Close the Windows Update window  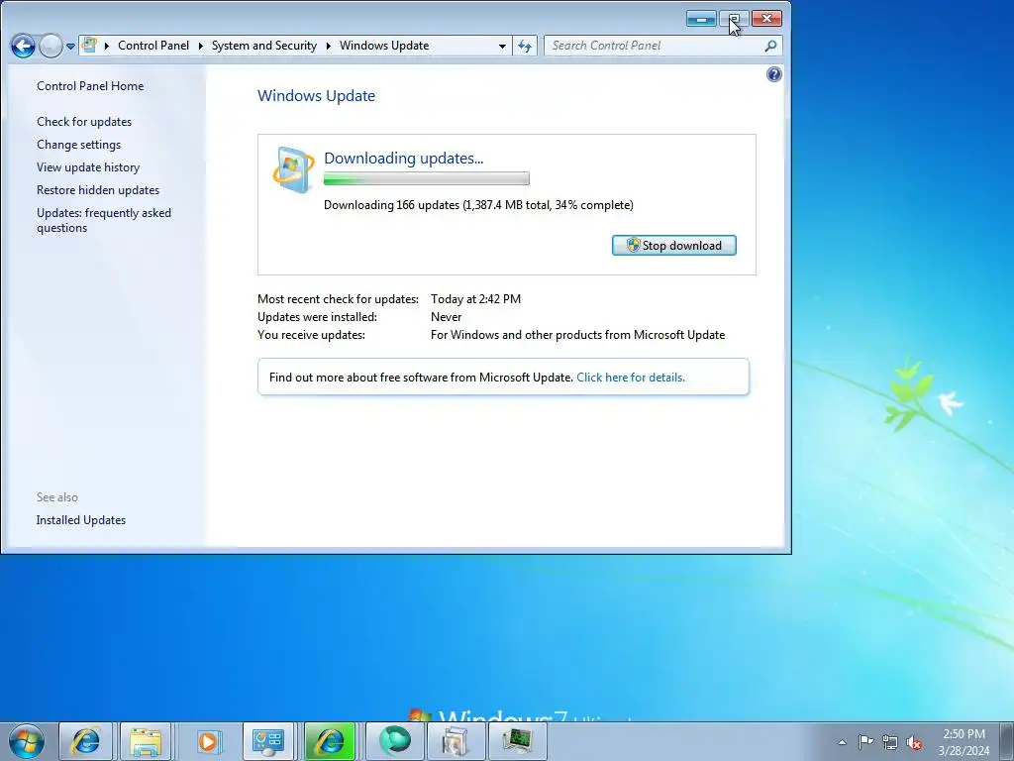766,19
